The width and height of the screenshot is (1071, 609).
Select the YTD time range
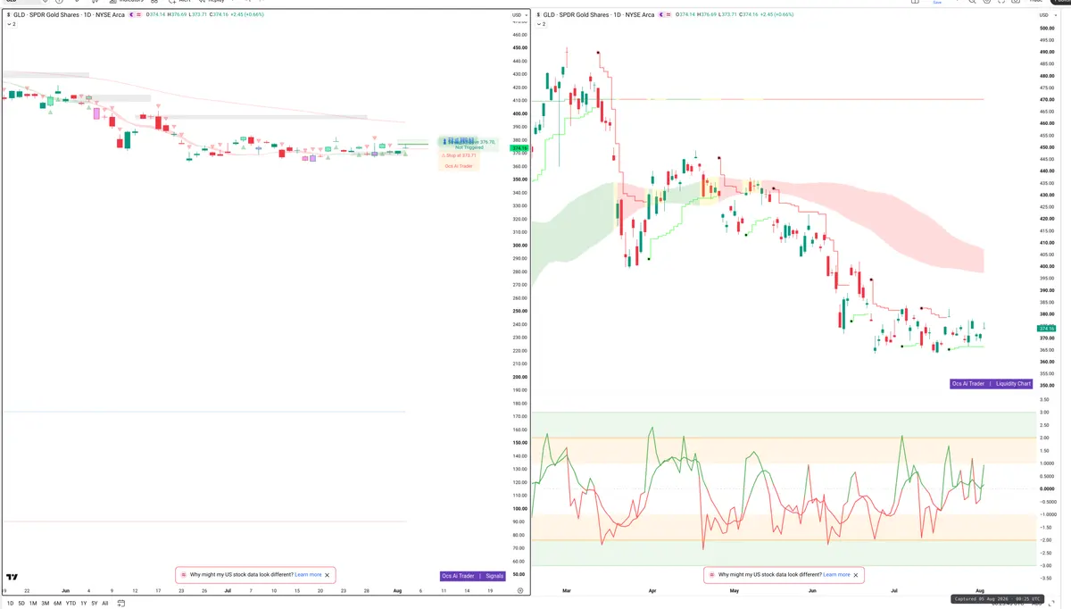coord(71,604)
